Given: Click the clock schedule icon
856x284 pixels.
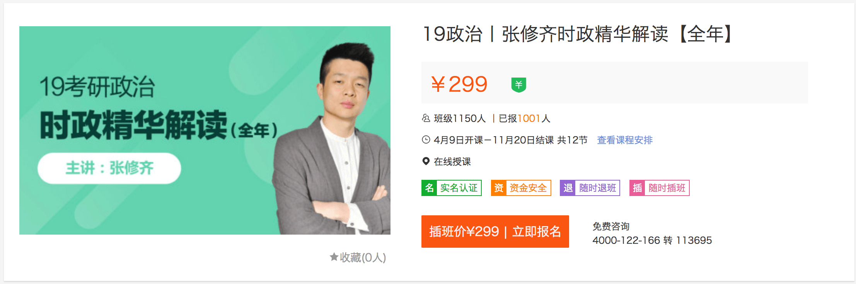Looking at the screenshot, I should [426, 140].
